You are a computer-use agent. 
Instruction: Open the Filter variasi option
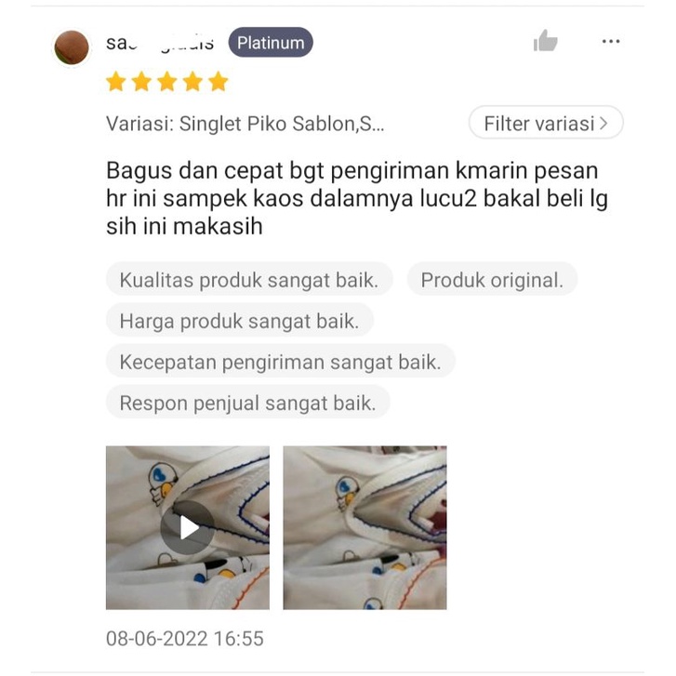546,123
